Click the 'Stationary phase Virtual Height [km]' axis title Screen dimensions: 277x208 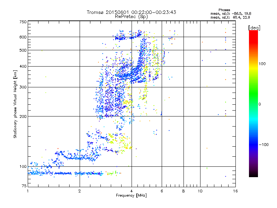pos(15,104)
